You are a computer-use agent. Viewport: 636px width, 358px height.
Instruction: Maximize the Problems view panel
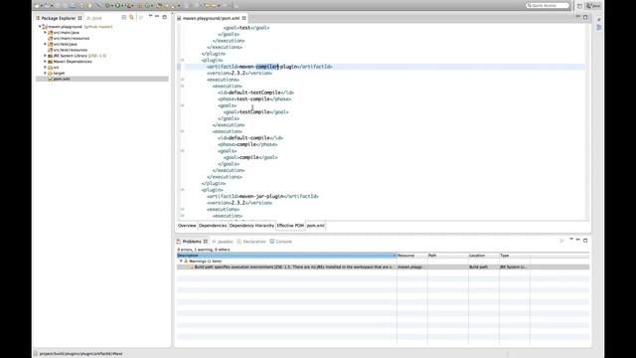tap(585, 241)
